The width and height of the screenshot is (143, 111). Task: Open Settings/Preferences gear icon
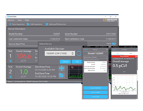point(47,24)
